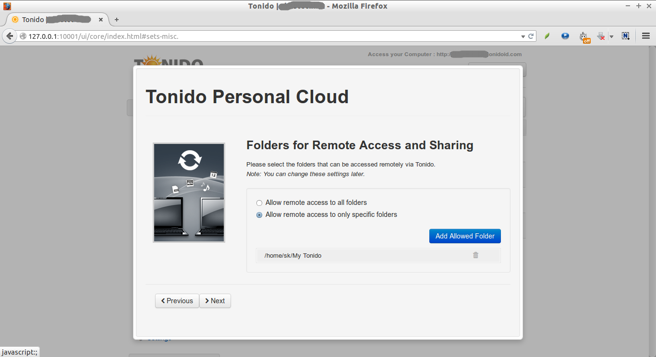
Task: Return to the Previous setup step
Action: 177,301
